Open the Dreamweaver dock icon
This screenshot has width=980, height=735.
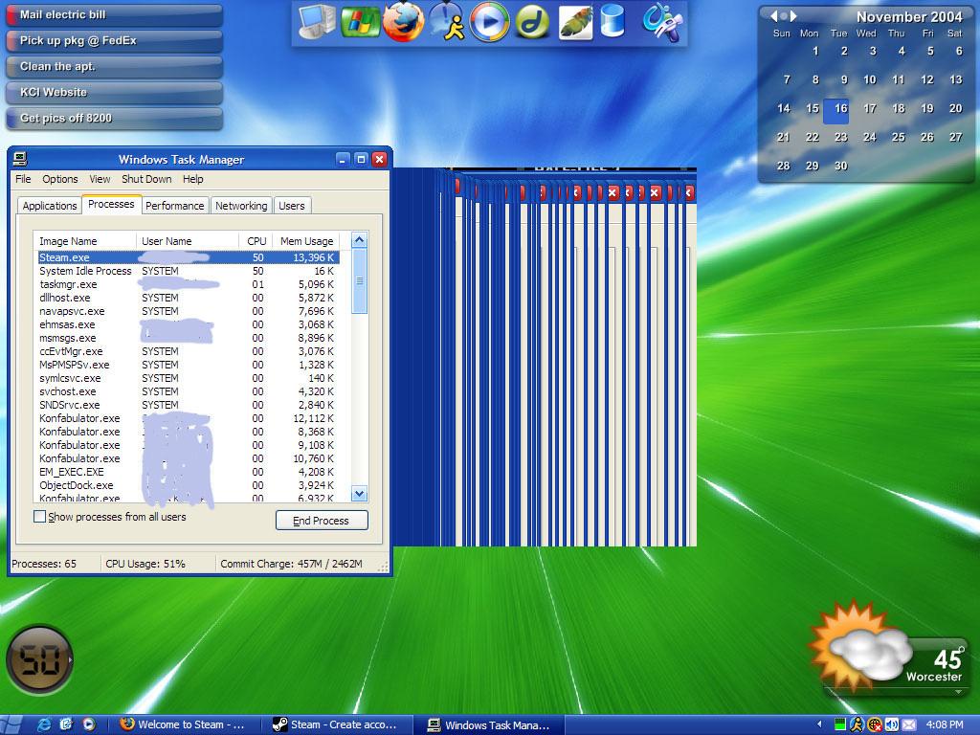532,22
